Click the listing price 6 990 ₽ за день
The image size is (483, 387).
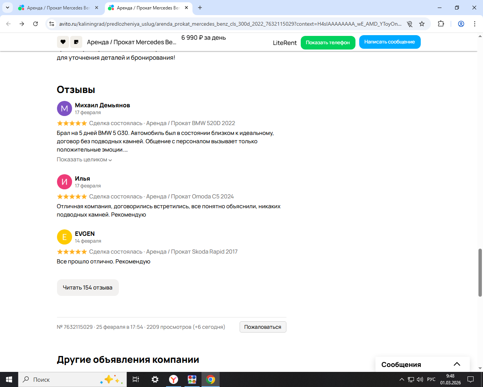[x=204, y=38]
